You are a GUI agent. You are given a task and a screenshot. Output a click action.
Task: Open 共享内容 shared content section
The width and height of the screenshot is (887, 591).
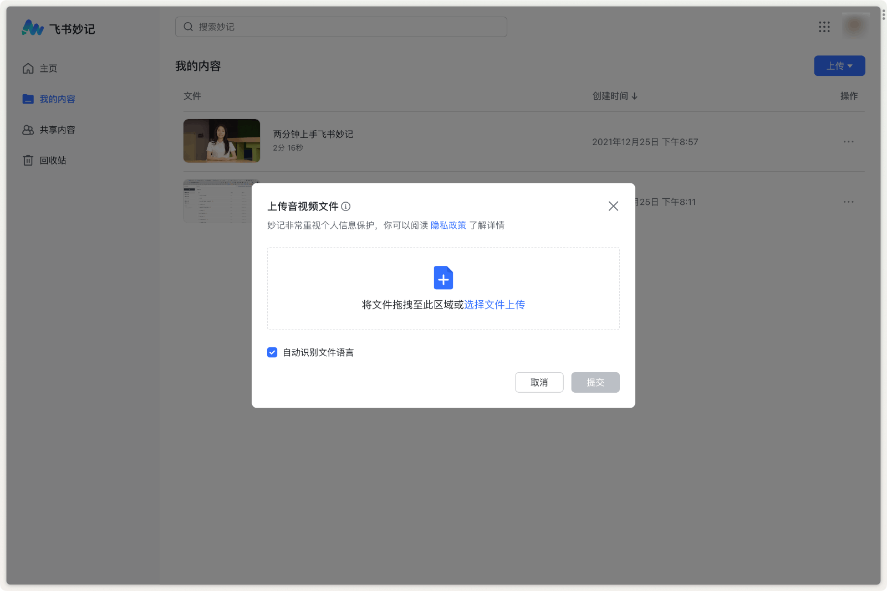[x=57, y=130]
